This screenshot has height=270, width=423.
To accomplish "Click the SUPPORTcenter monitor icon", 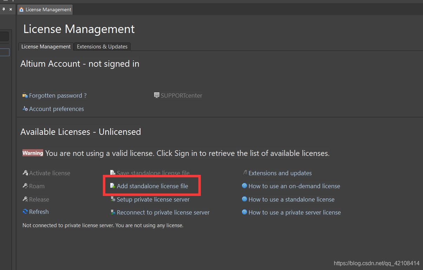I will [x=157, y=95].
